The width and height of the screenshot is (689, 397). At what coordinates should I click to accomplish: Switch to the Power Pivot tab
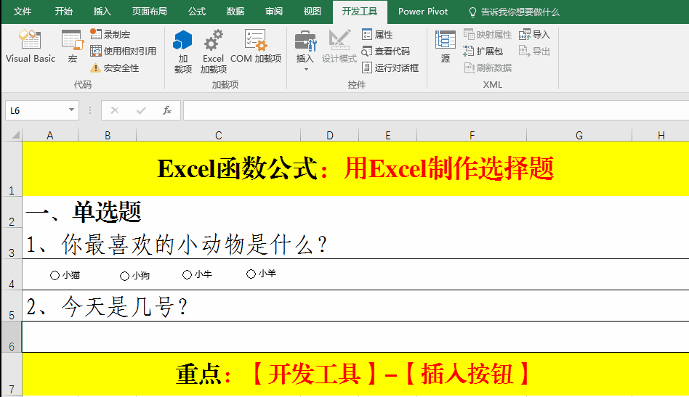click(423, 12)
